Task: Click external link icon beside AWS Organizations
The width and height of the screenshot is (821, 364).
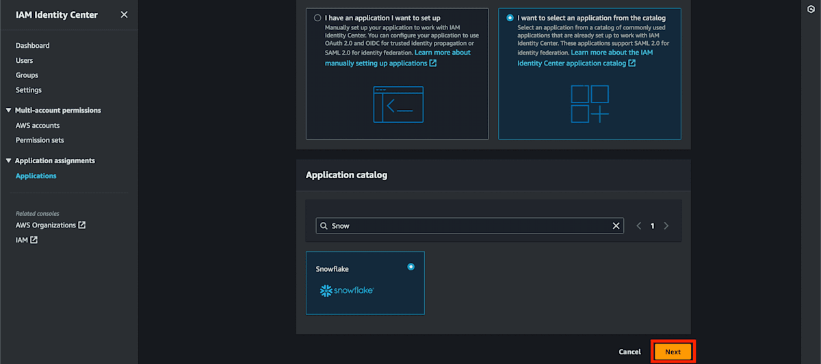Action: click(x=82, y=225)
